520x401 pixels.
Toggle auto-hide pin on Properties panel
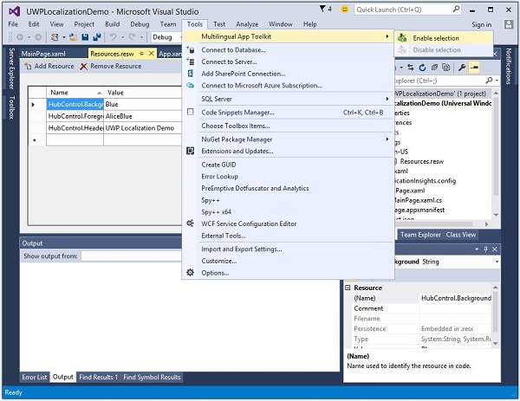tap(486, 249)
